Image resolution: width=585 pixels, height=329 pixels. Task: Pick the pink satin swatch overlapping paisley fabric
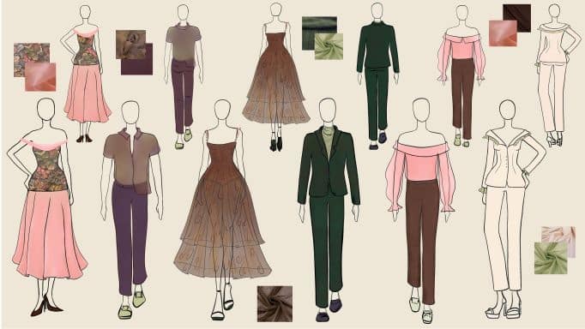(40, 76)
